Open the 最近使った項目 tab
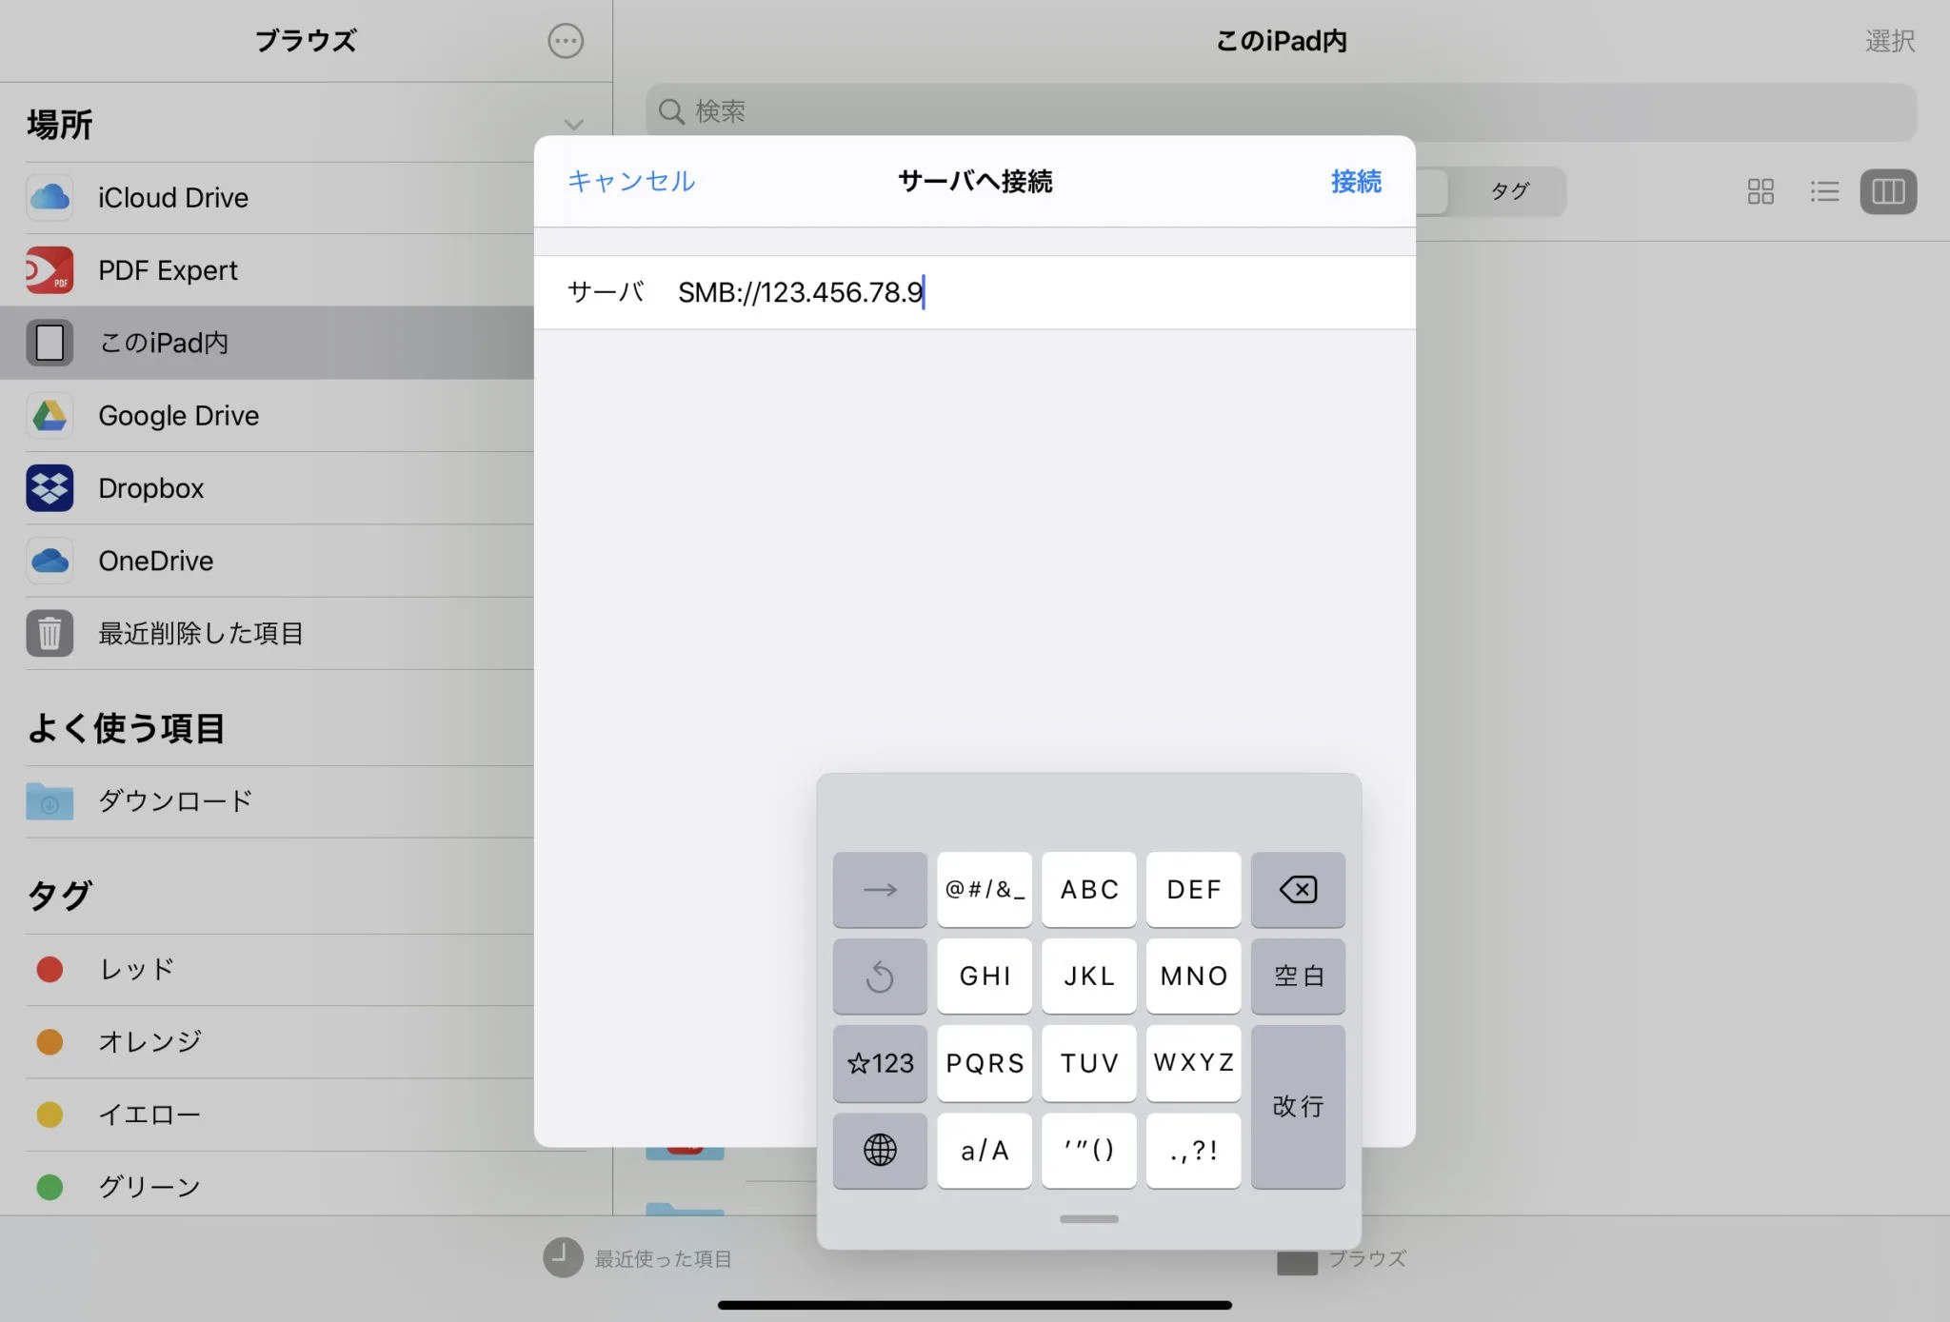The height and width of the screenshot is (1322, 1950). (x=638, y=1258)
